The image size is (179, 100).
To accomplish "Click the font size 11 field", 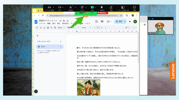I will point(98,28).
